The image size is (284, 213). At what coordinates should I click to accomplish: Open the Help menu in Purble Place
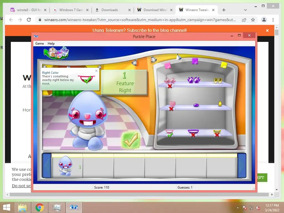[x=51, y=44]
